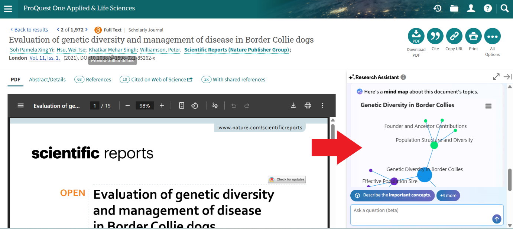Click the recent searches history icon
The width and height of the screenshot is (513, 229).
coord(438,8)
